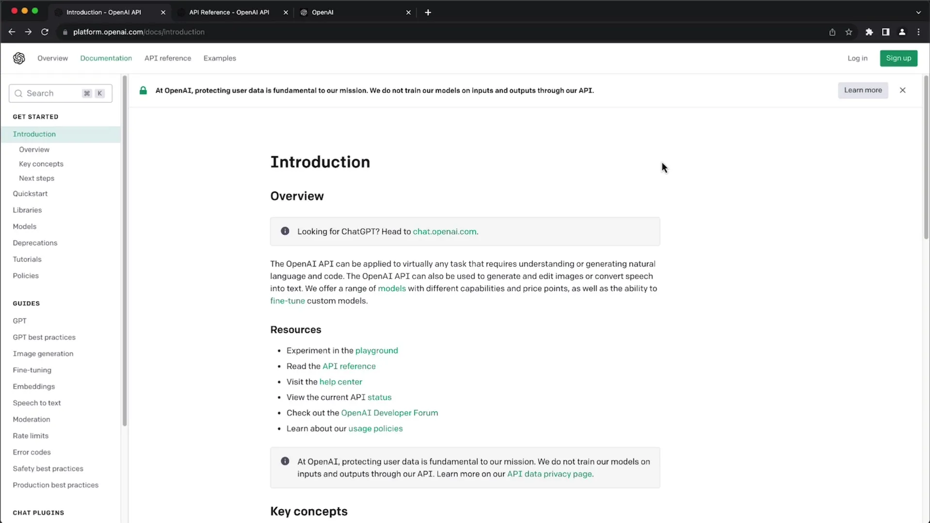Open the browser three-dot menu
Screen dimensions: 930x523
(x=918, y=32)
